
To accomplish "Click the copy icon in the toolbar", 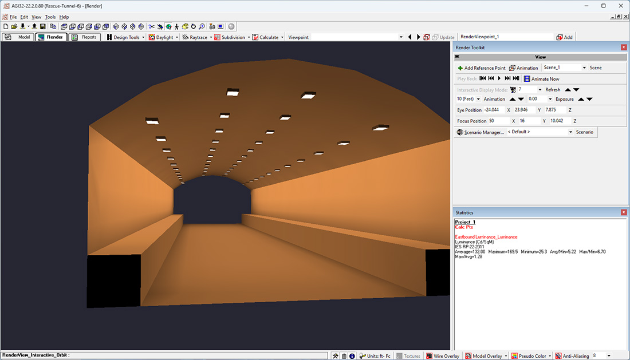I will 53,26.
